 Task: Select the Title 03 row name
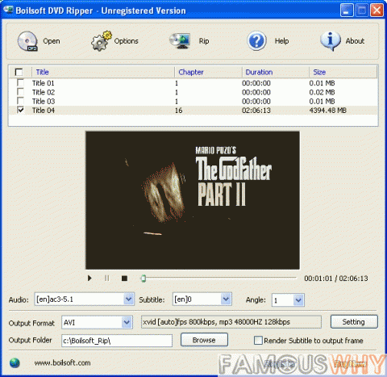44,101
